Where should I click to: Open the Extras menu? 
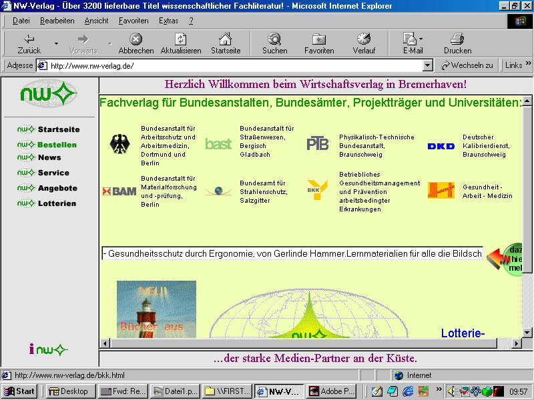point(169,21)
